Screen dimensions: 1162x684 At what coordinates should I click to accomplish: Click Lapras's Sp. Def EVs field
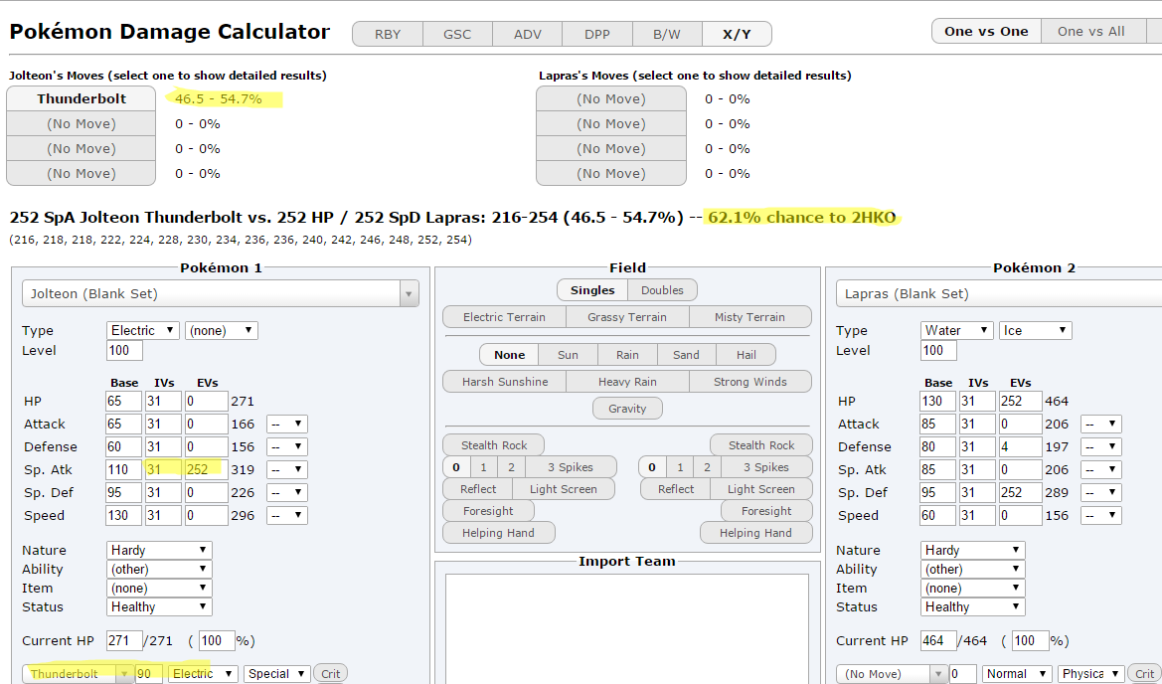(x=1021, y=493)
